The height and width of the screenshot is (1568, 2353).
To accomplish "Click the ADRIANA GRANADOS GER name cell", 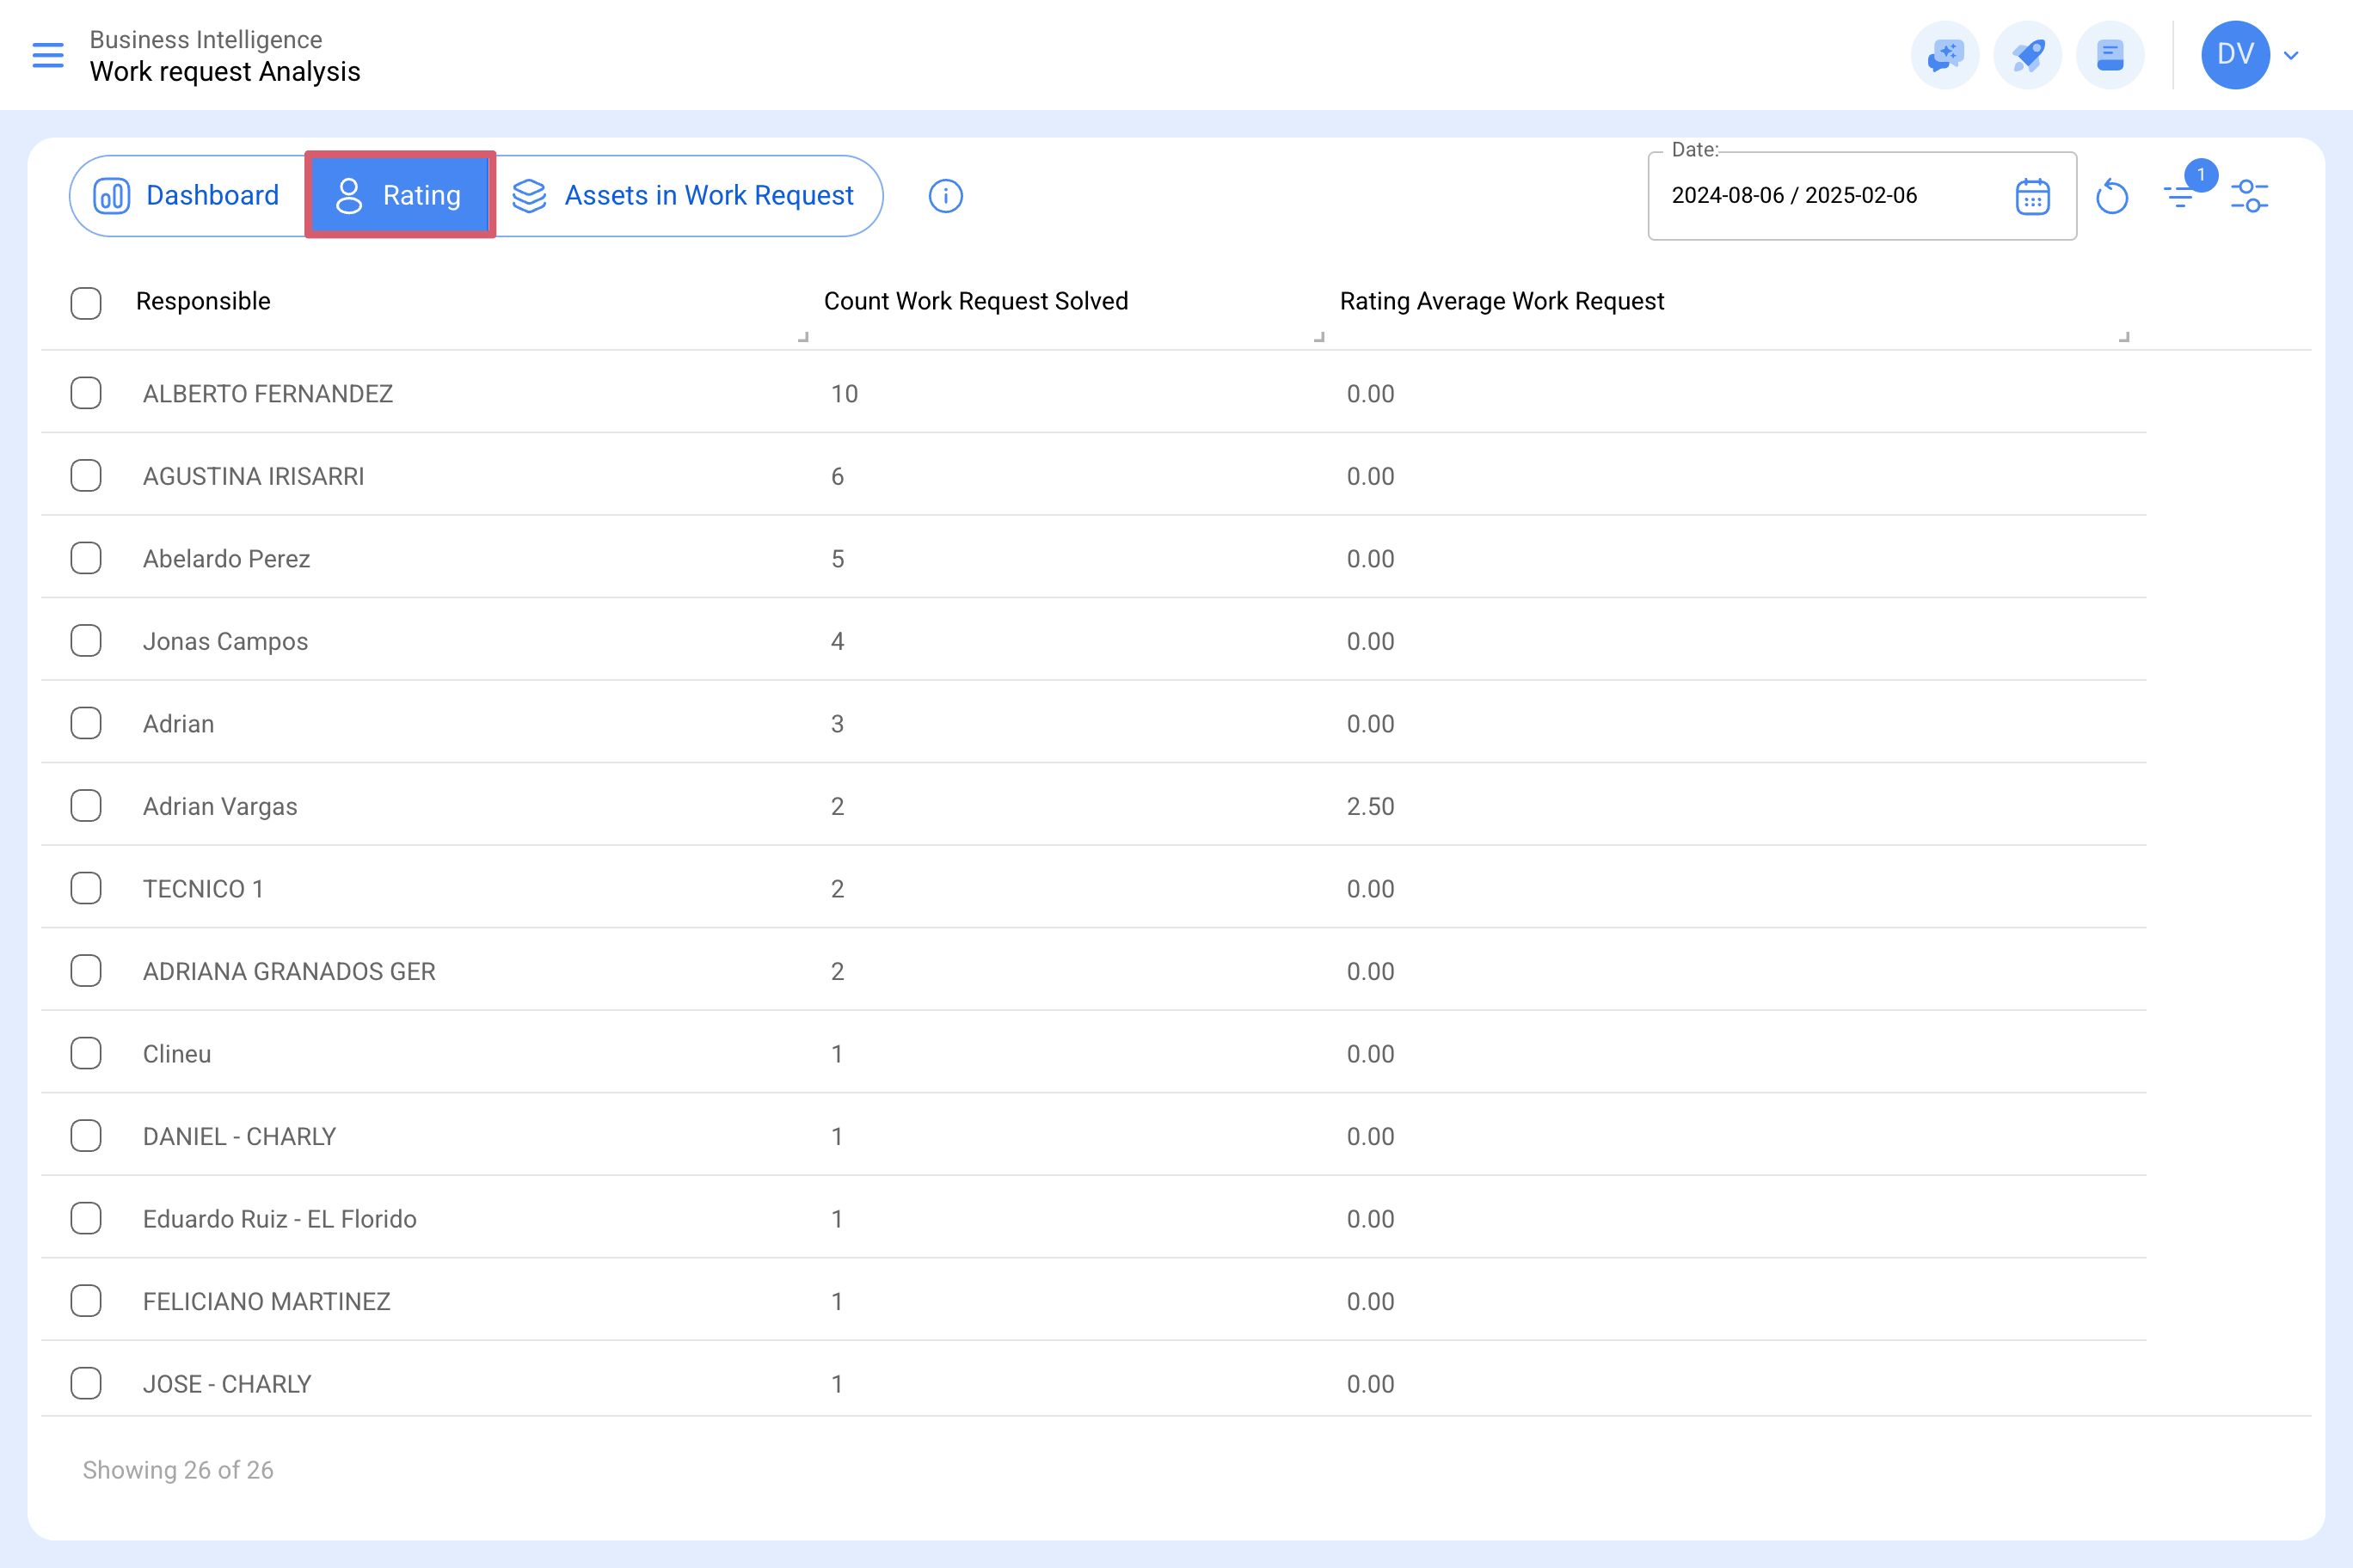I will 289,971.
